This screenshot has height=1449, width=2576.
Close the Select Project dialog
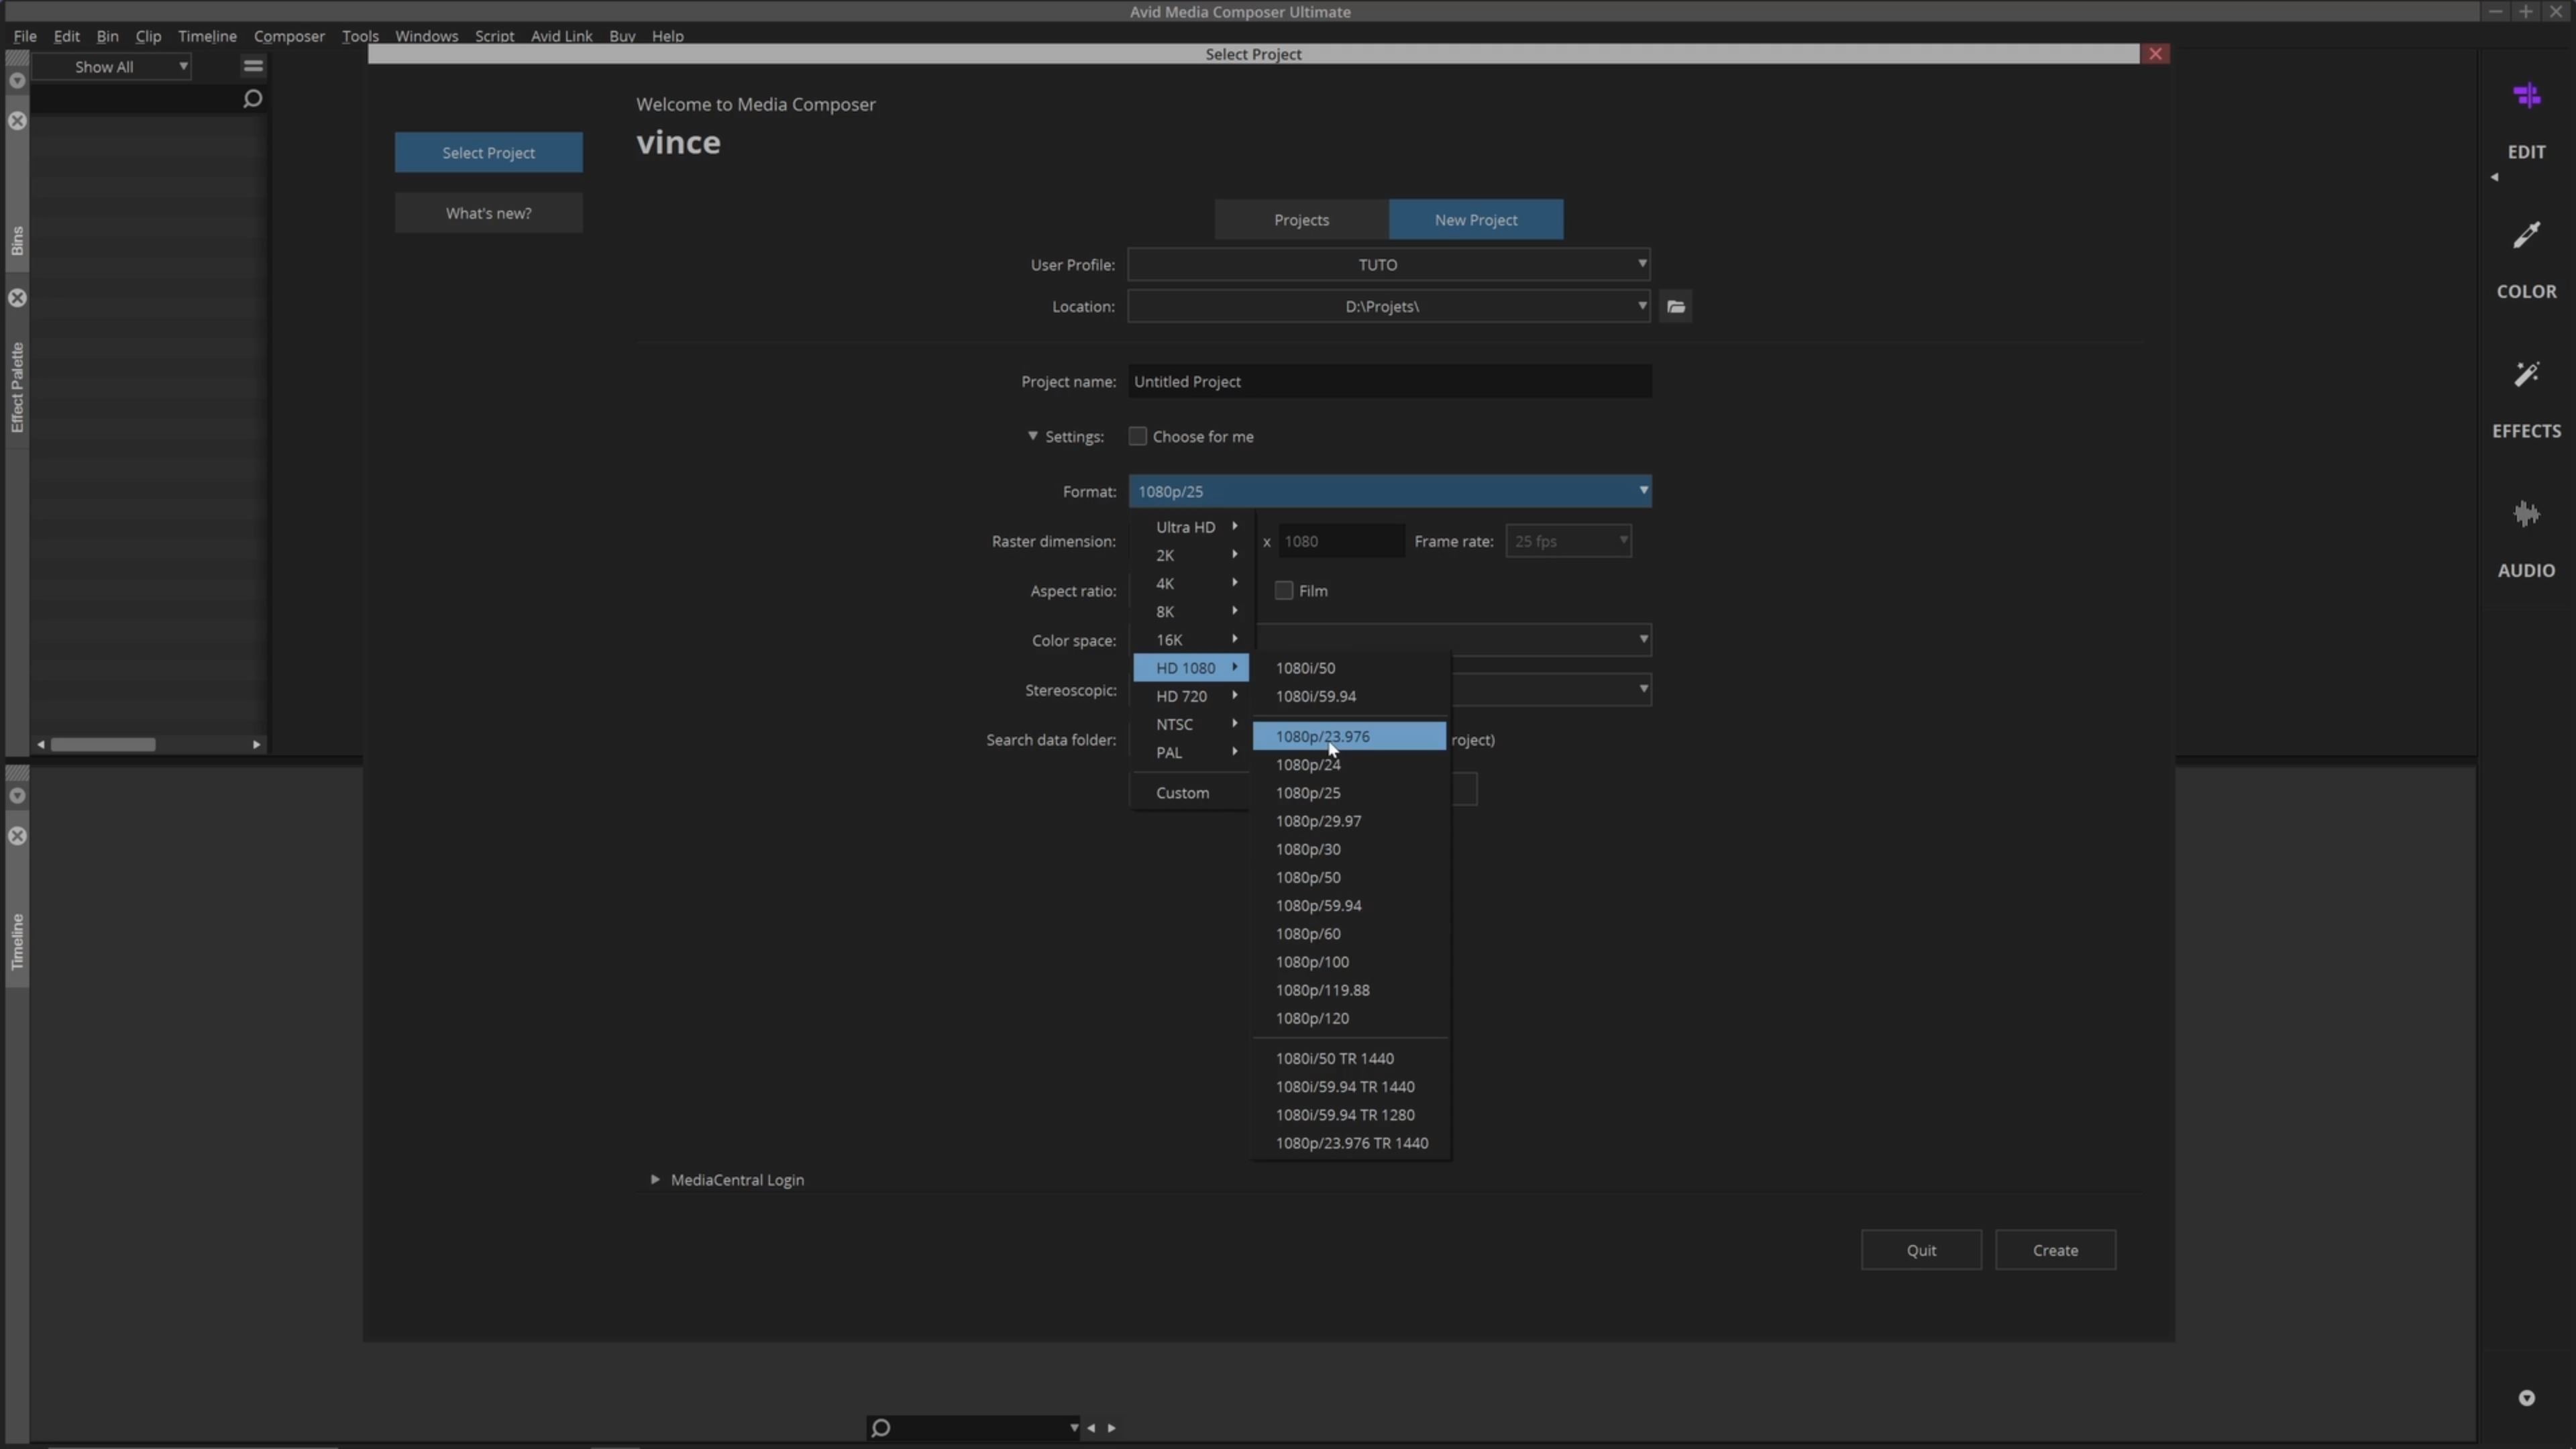pos(2155,54)
